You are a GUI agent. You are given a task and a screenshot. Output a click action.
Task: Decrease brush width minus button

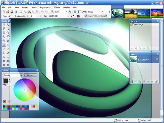point(28,16)
